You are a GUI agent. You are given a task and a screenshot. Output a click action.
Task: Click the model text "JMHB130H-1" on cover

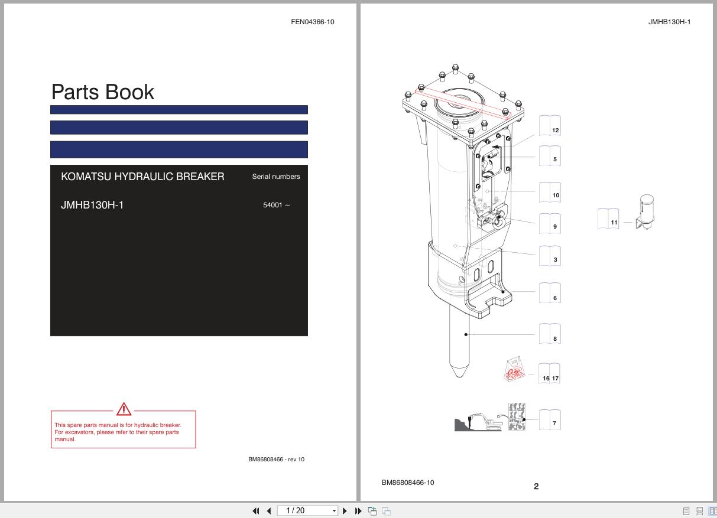pyautogui.click(x=92, y=205)
